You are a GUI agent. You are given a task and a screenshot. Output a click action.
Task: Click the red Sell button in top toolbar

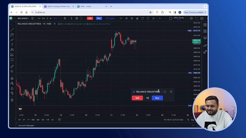pos(90,18)
